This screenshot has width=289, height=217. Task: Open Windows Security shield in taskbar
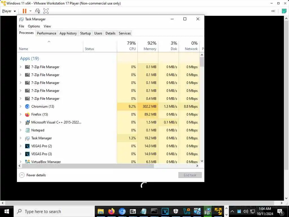pos(176,211)
